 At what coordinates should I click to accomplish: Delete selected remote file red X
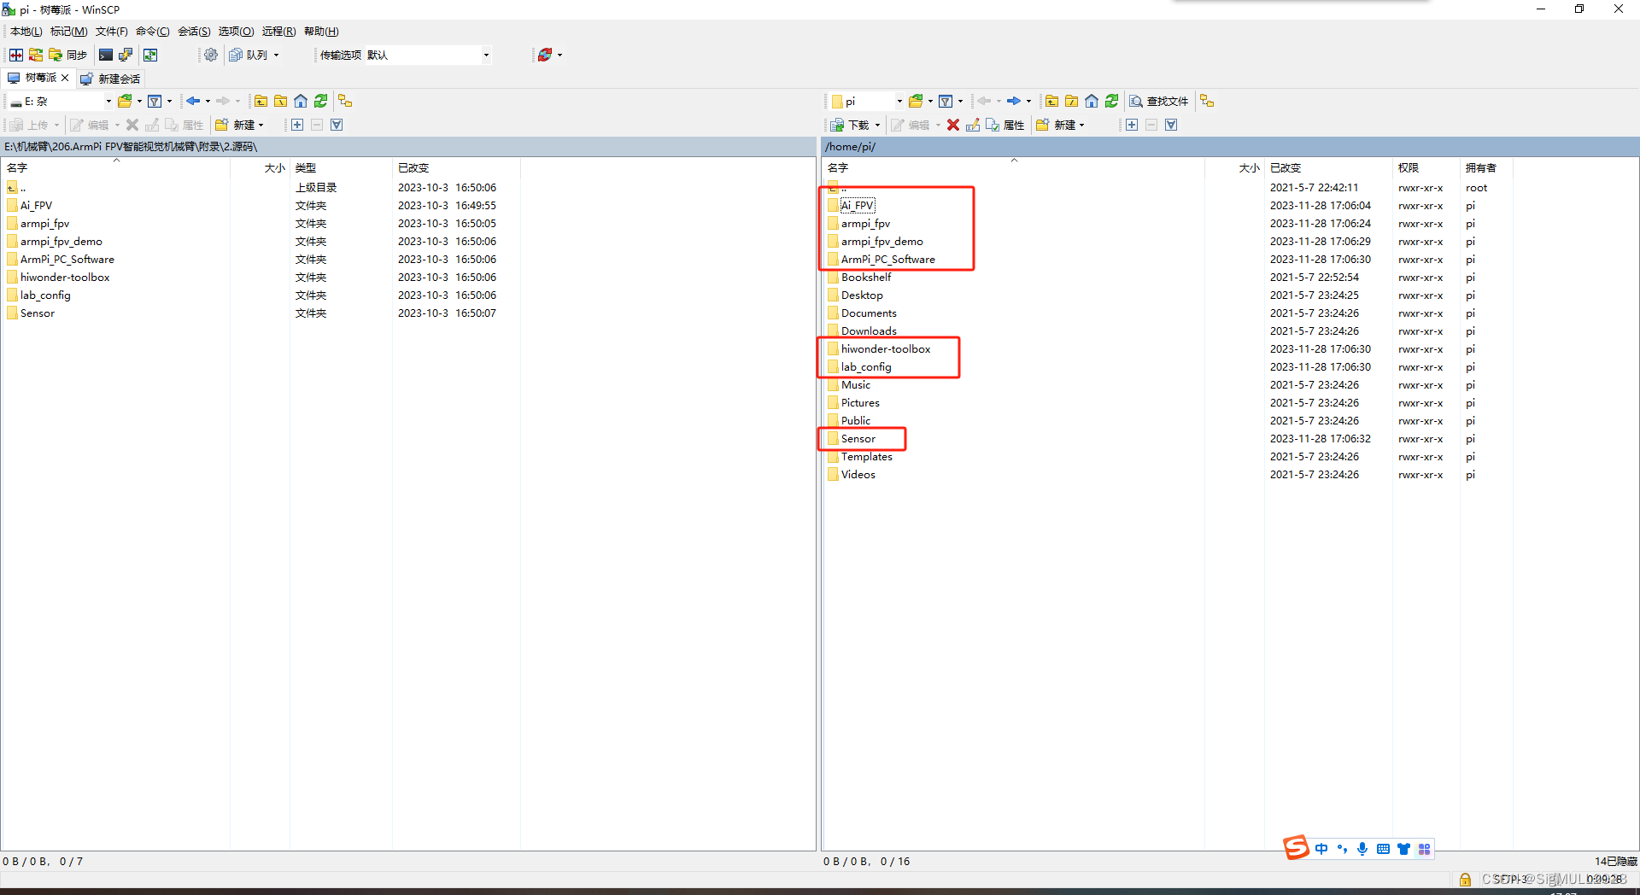click(x=953, y=125)
